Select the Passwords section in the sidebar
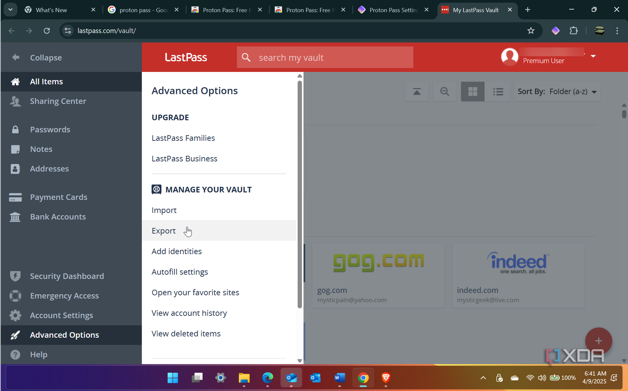The image size is (628, 391). [x=50, y=129]
